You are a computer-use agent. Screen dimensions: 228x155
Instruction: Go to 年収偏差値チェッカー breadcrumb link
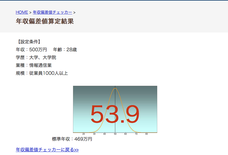pyautogui.click(x=52, y=12)
